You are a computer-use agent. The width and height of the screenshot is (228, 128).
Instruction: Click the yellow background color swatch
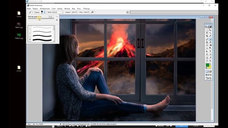tap(210, 67)
